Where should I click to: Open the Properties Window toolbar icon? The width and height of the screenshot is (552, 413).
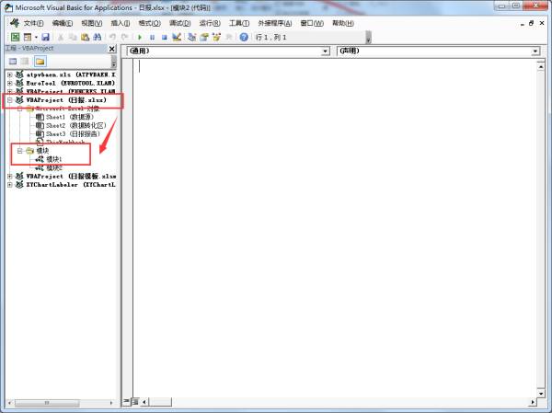click(x=204, y=37)
